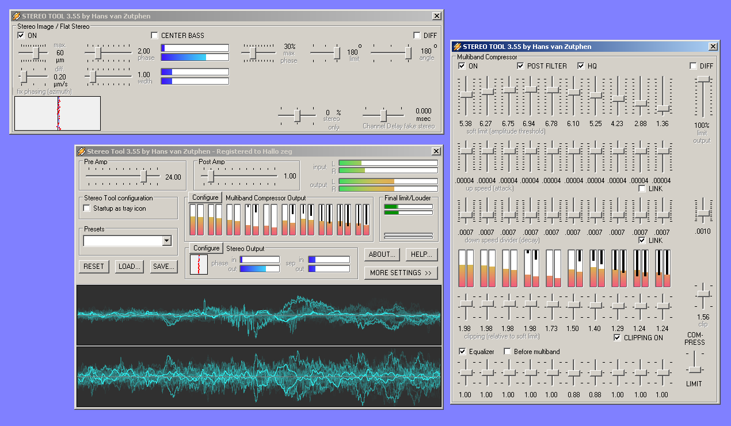Uncheck the Equalizer checkbox

[463, 352]
